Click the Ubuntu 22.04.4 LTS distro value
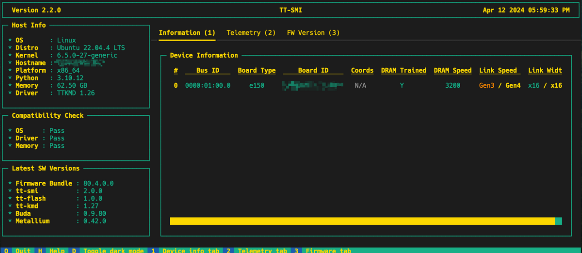The width and height of the screenshot is (582, 253). [x=91, y=47]
